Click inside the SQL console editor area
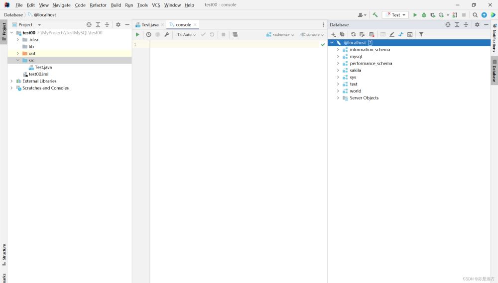Viewport: 498px width, 283px height. tap(234, 124)
